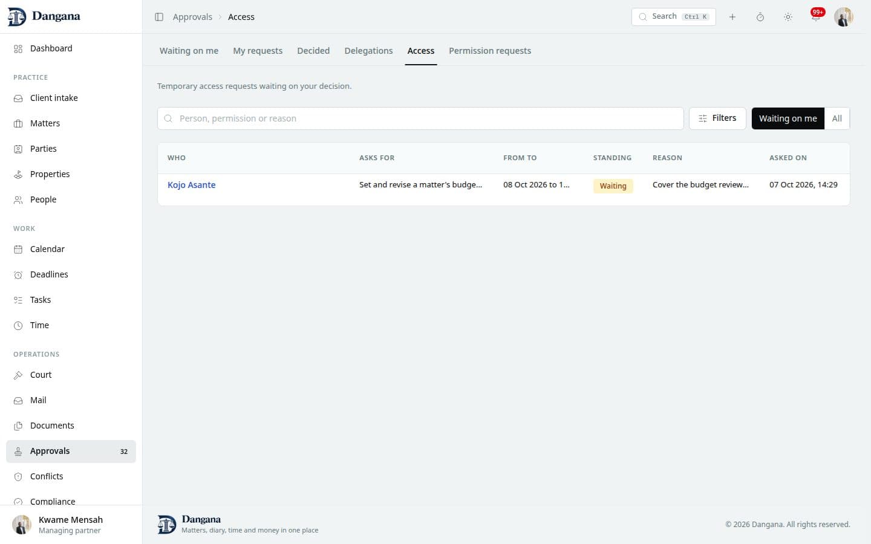Open the user avatar menu
Image resolution: width=871 pixels, height=544 pixels.
(843, 17)
